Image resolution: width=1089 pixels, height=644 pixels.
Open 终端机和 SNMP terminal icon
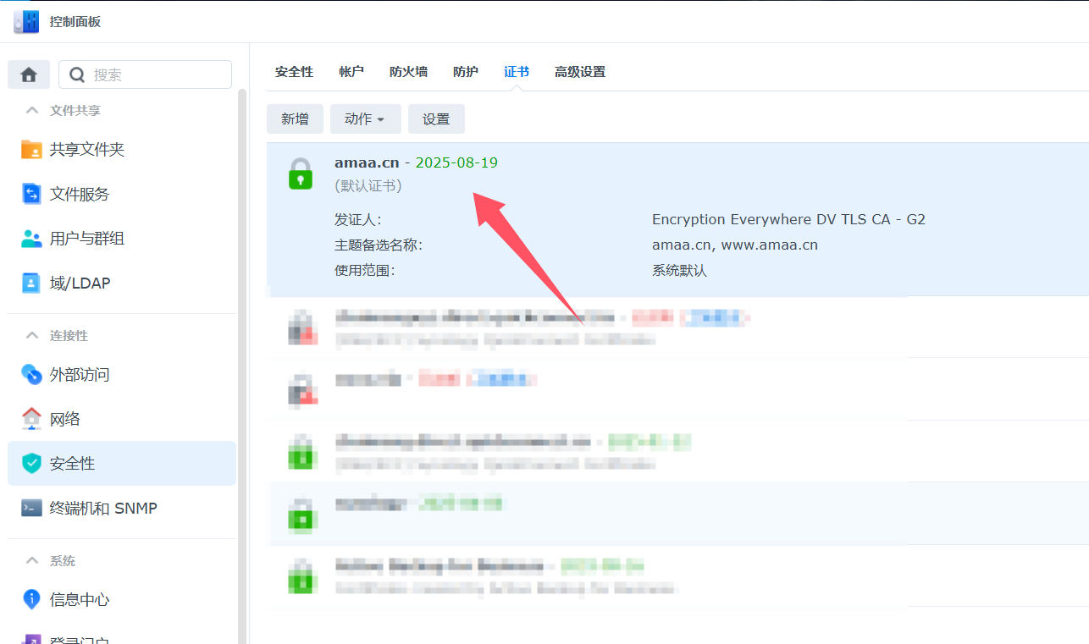point(31,509)
